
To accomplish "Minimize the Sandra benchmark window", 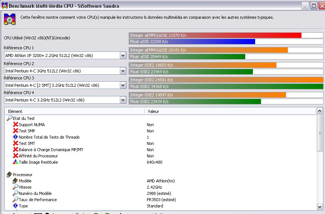I will tap(305, 6).
